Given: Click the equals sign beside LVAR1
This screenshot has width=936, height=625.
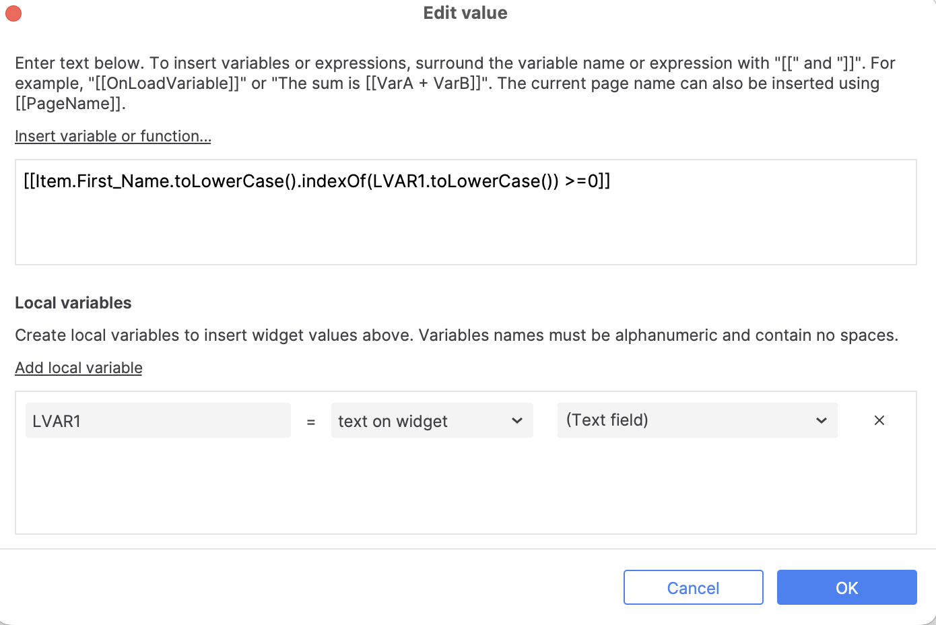Looking at the screenshot, I should [x=311, y=422].
